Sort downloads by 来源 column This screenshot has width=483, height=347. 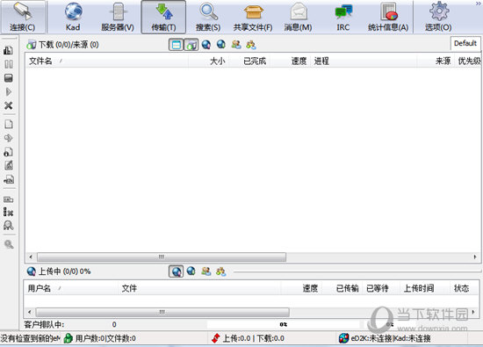tap(436, 61)
